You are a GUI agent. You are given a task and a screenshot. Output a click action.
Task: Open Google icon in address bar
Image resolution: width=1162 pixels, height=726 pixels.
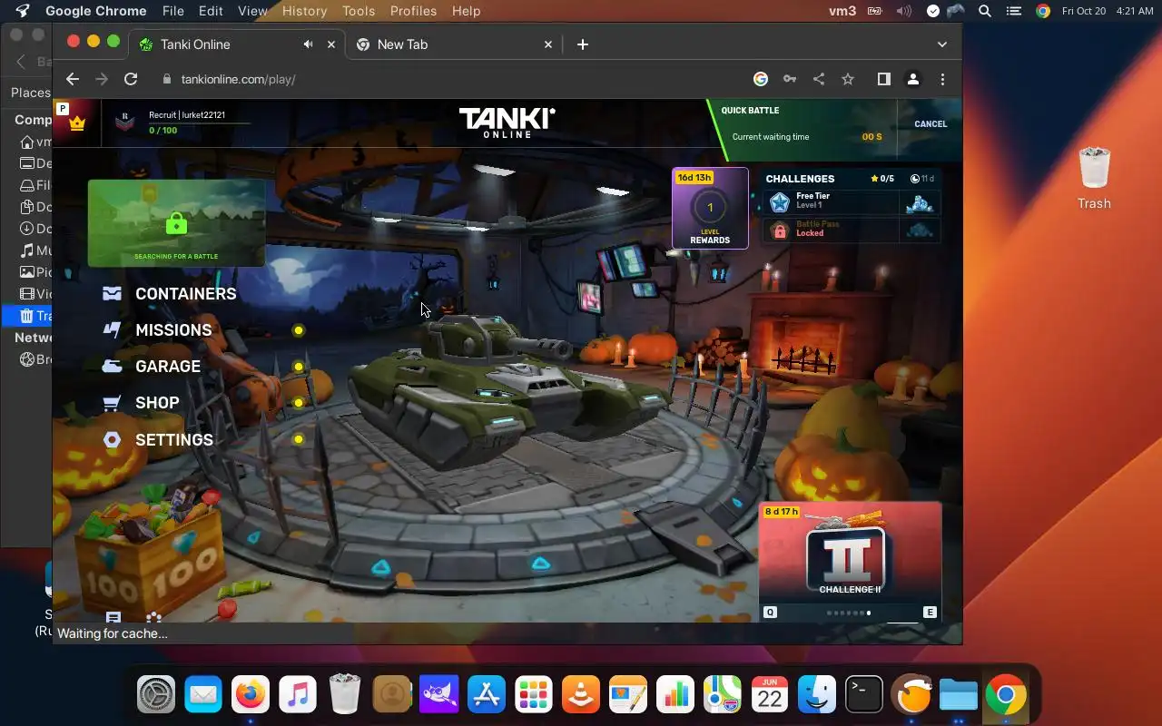(761, 79)
